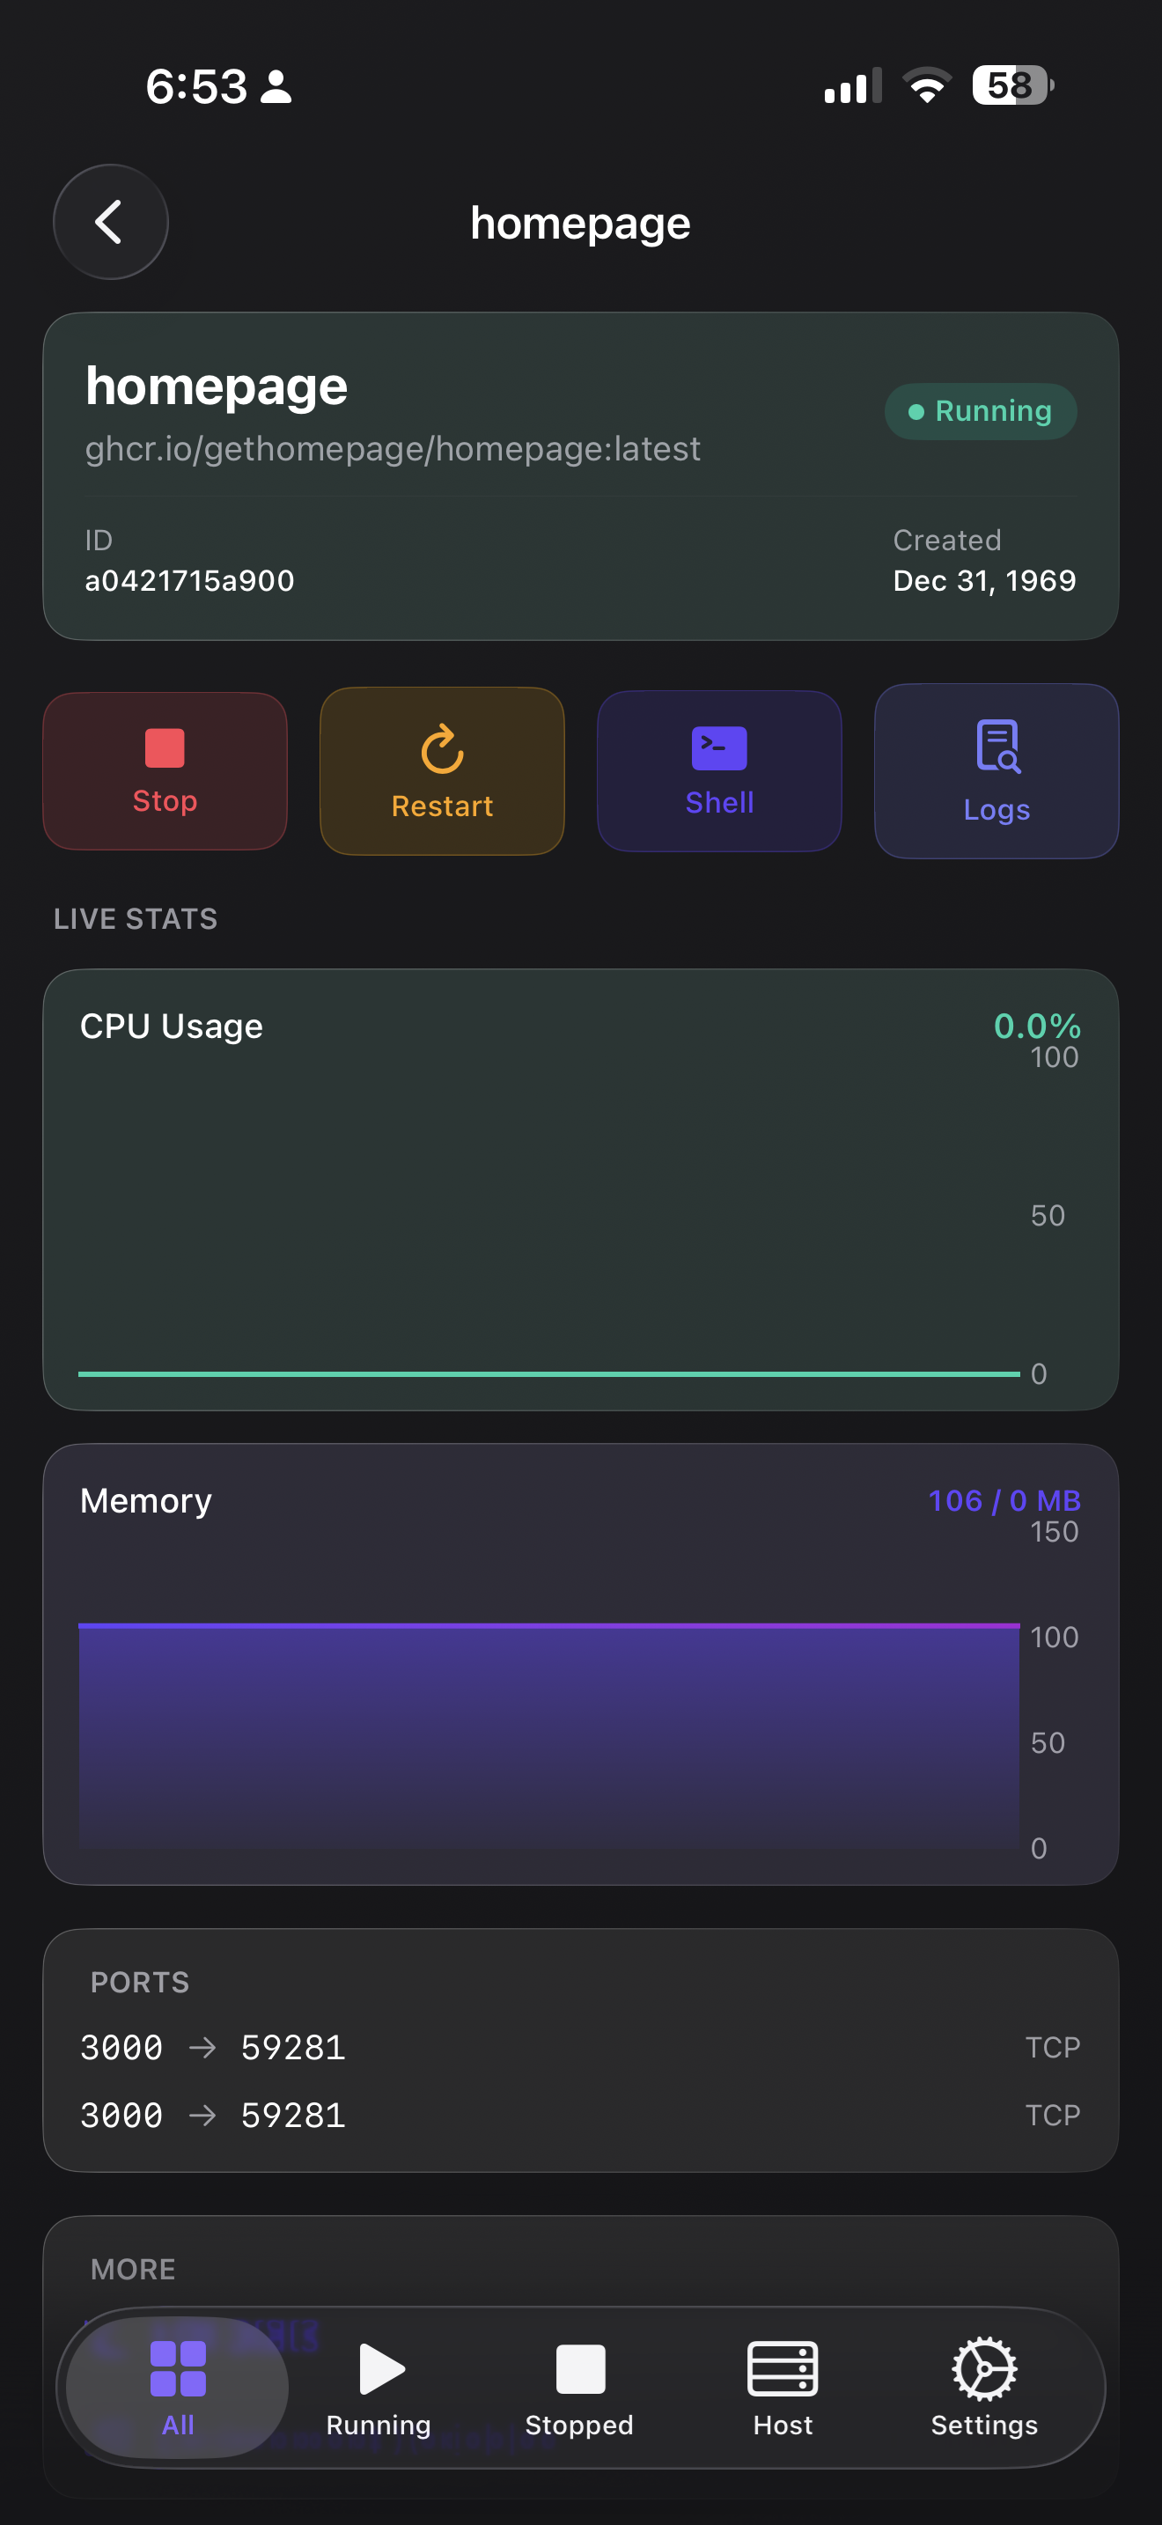Open Settings gear icon in bottom bar
1162x2525 pixels.
click(983, 2388)
